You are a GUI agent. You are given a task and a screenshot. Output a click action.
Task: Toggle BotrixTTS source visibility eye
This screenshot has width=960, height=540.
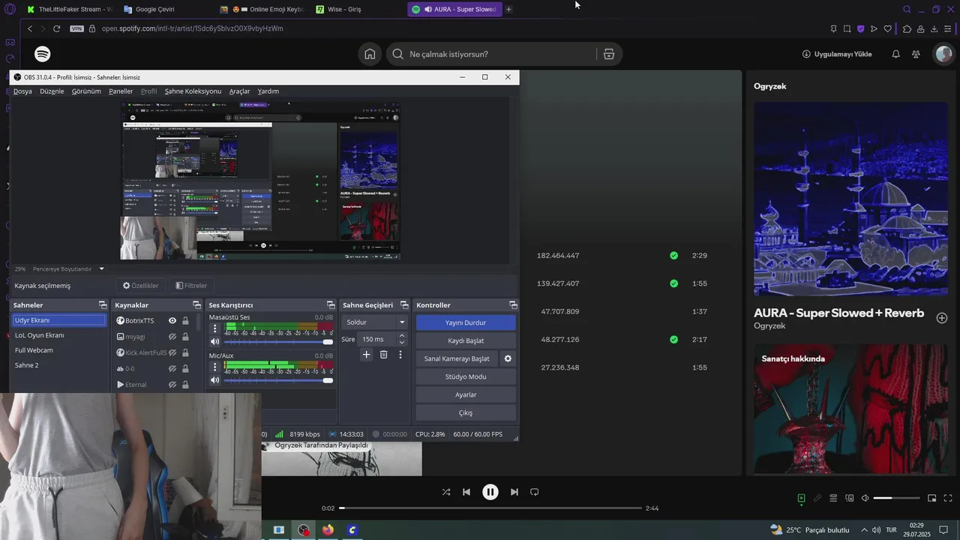(172, 321)
